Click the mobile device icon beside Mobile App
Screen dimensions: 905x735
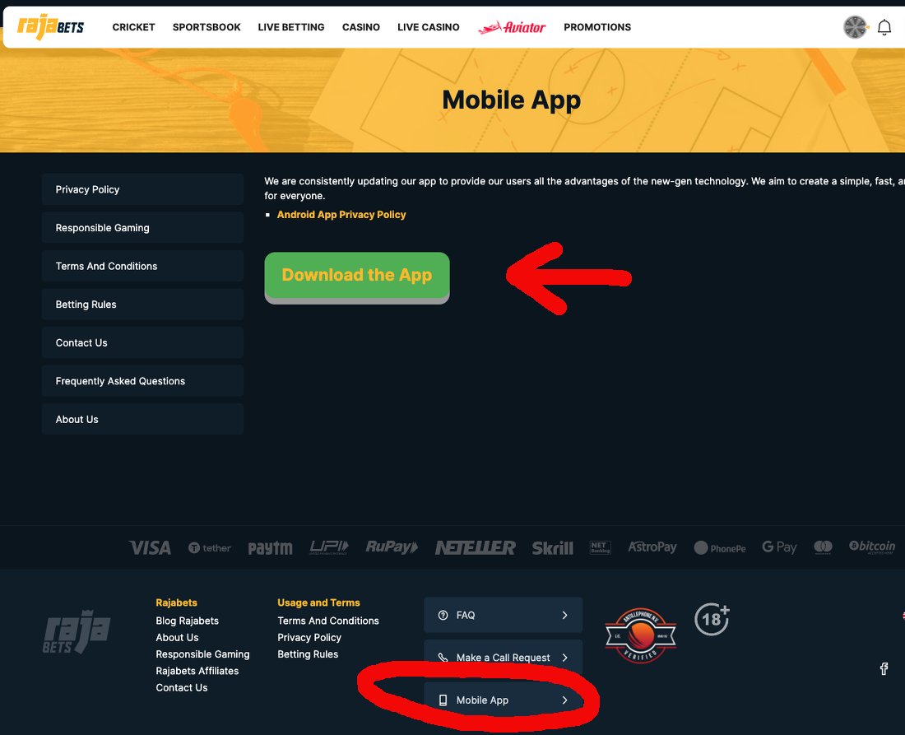pos(443,700)
